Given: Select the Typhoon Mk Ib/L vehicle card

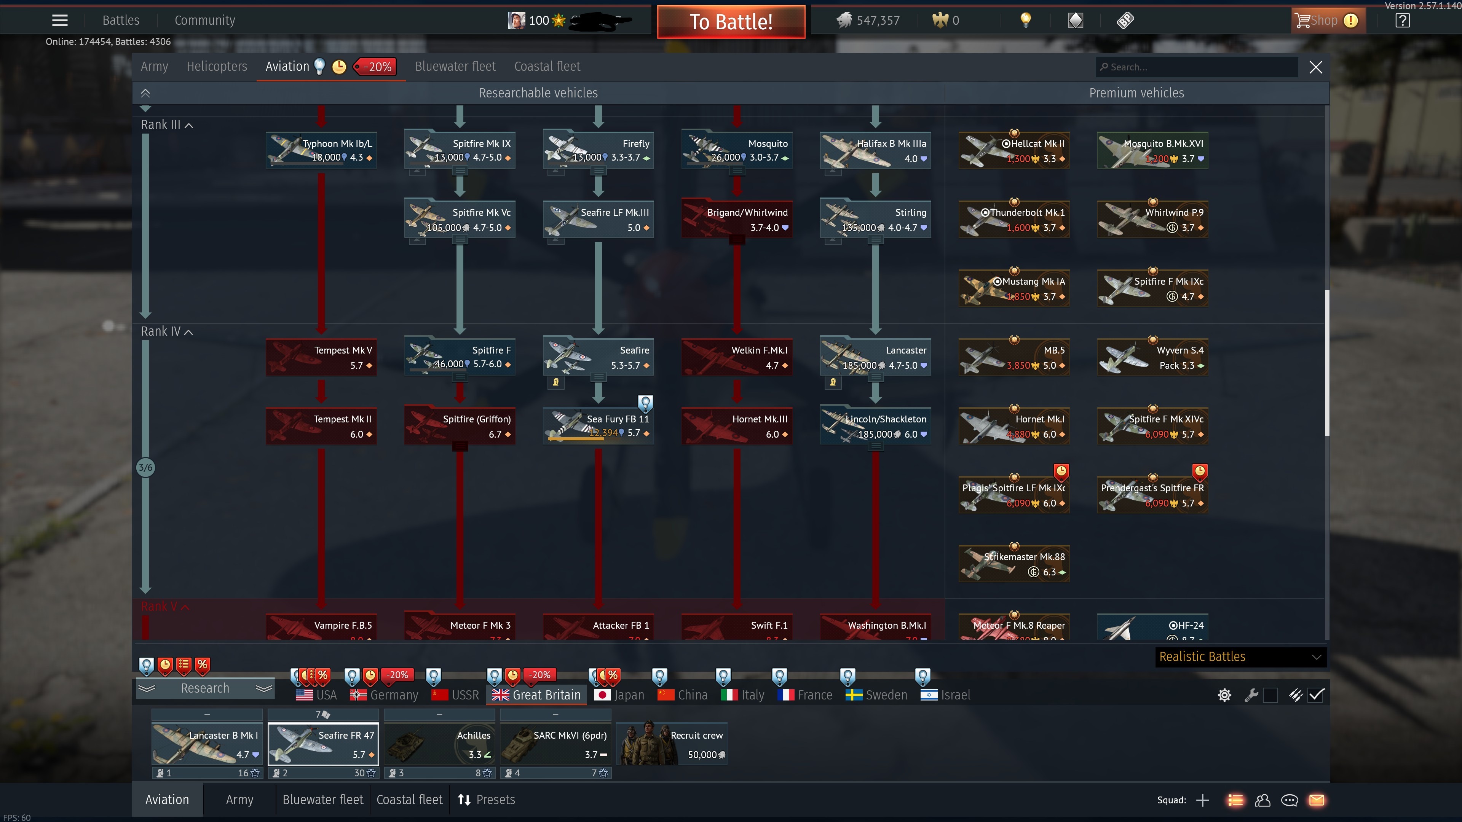Looking at the screenshot, I should 321,150.
